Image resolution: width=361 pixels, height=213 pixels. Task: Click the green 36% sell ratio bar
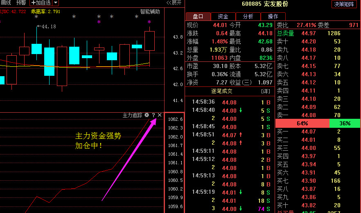coord(345,123)
